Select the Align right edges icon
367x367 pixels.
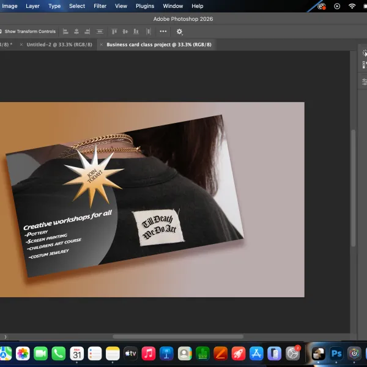87,31
